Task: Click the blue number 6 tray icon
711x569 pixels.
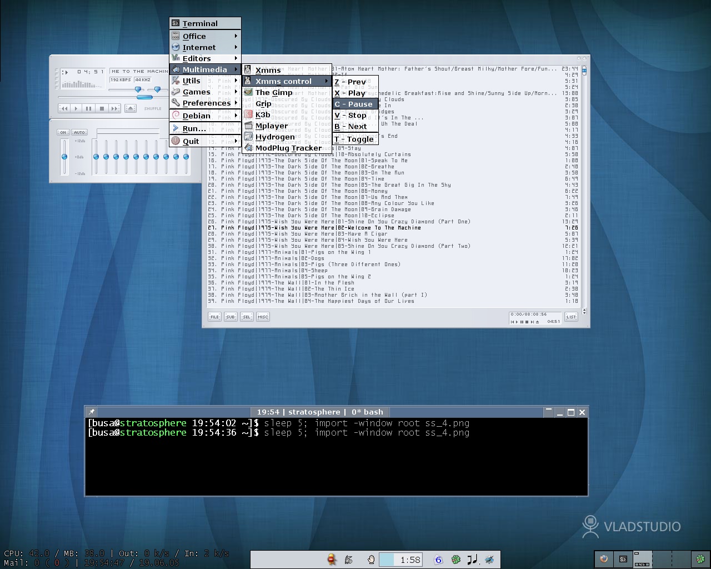Action: point(438,560)
